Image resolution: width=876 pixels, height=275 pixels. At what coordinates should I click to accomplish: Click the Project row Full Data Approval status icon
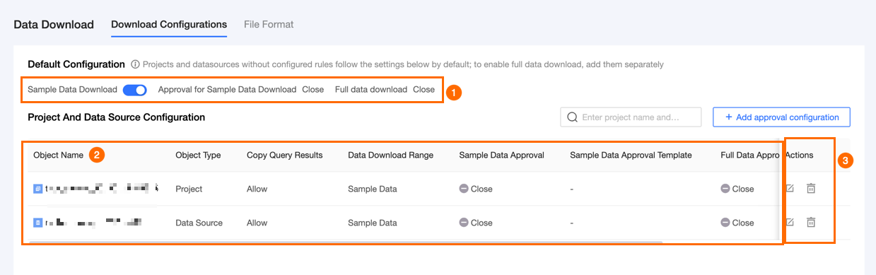click(725, 189)
